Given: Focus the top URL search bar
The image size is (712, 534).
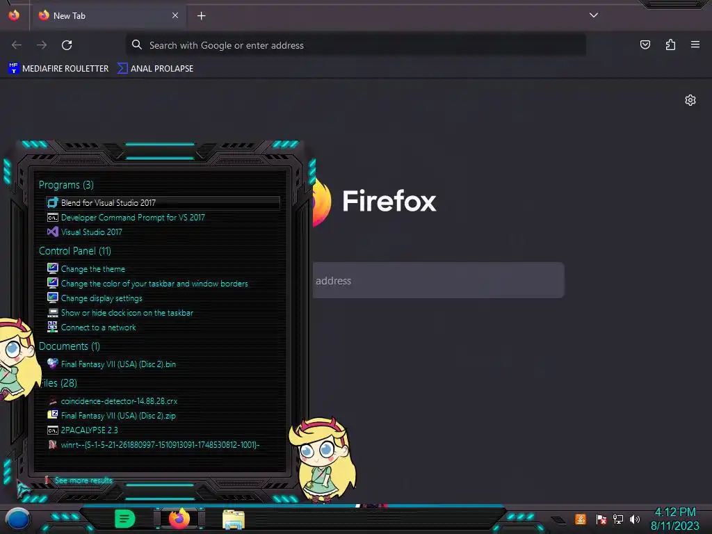Looking at the screenshot, I should (x=356, y=45).
